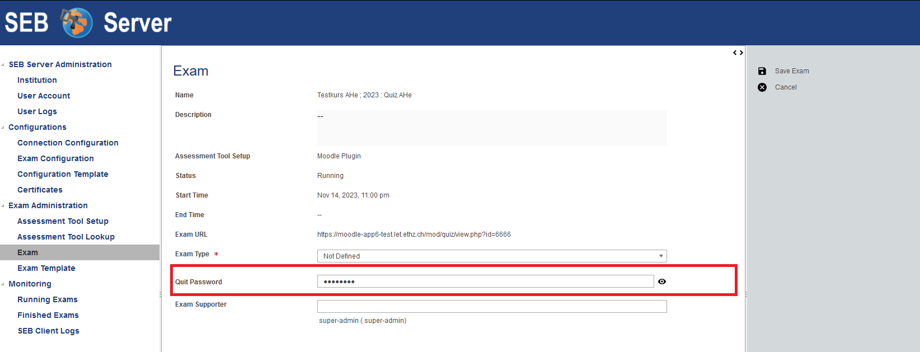Collapse the SEB Server Administration section

pos(3,65)
